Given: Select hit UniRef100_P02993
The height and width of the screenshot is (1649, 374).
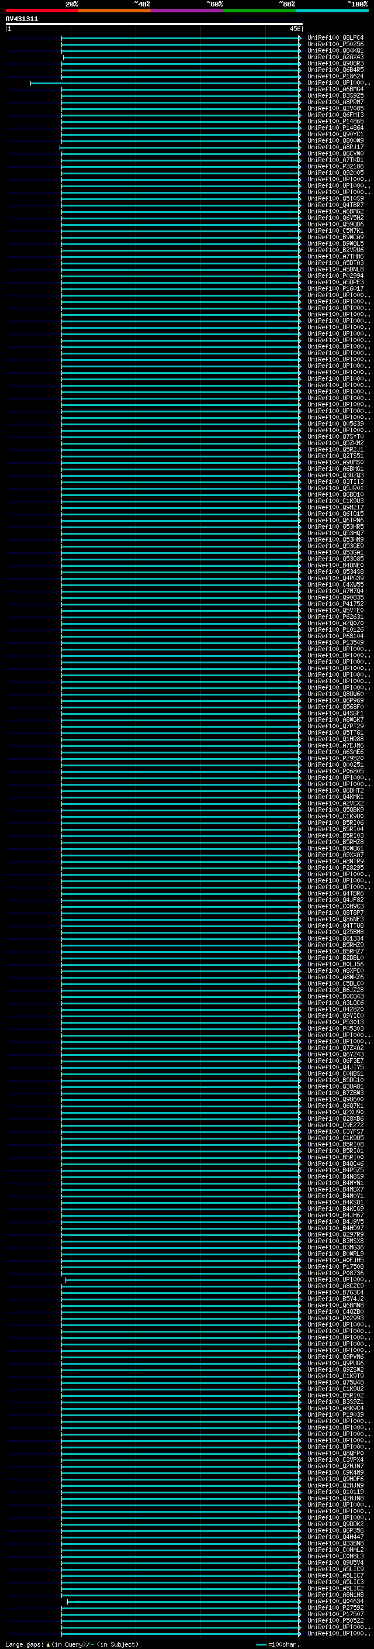Looking at the screenshot, I should [x=335, y=1318].
